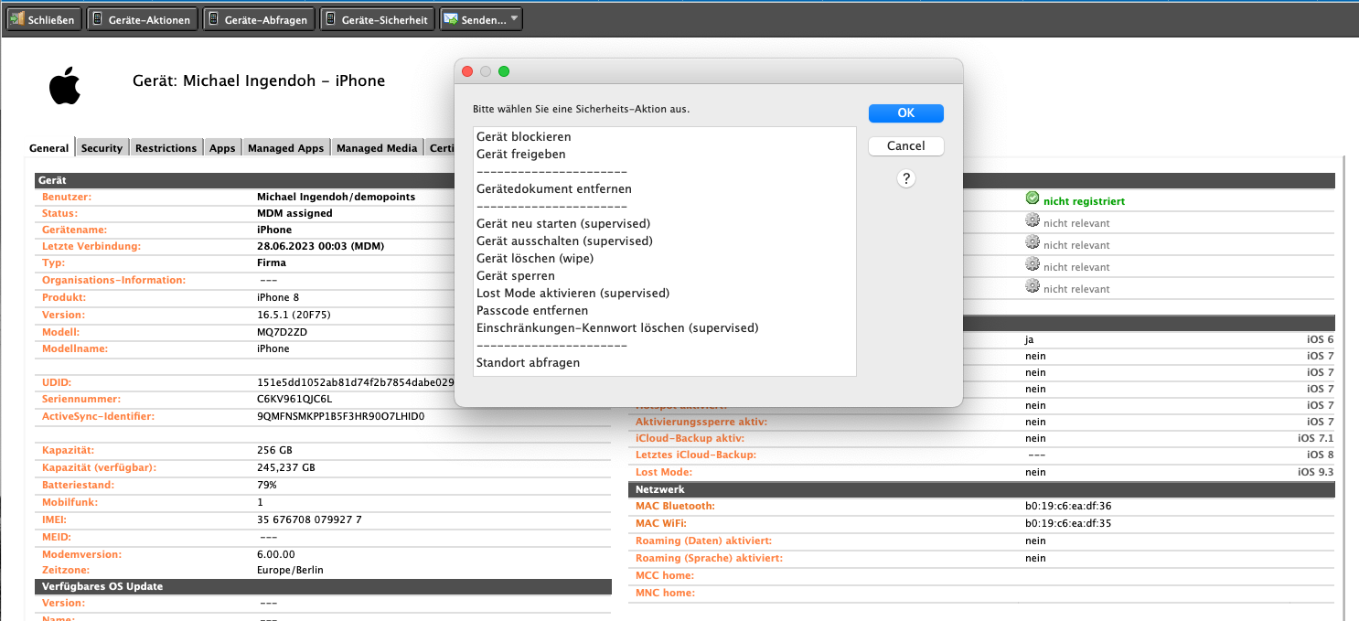Open the Geräte-Aktionen toolbar button
Image resolution: width=1359 pixels, height=621 pixels.
143,19
